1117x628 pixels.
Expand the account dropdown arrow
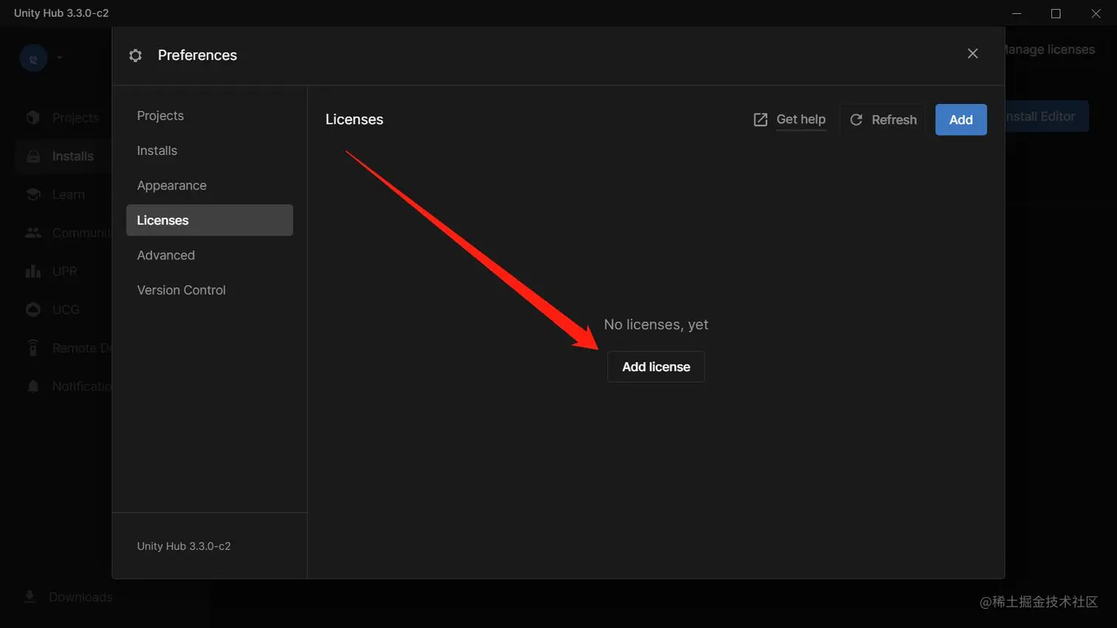coord(59,58)
